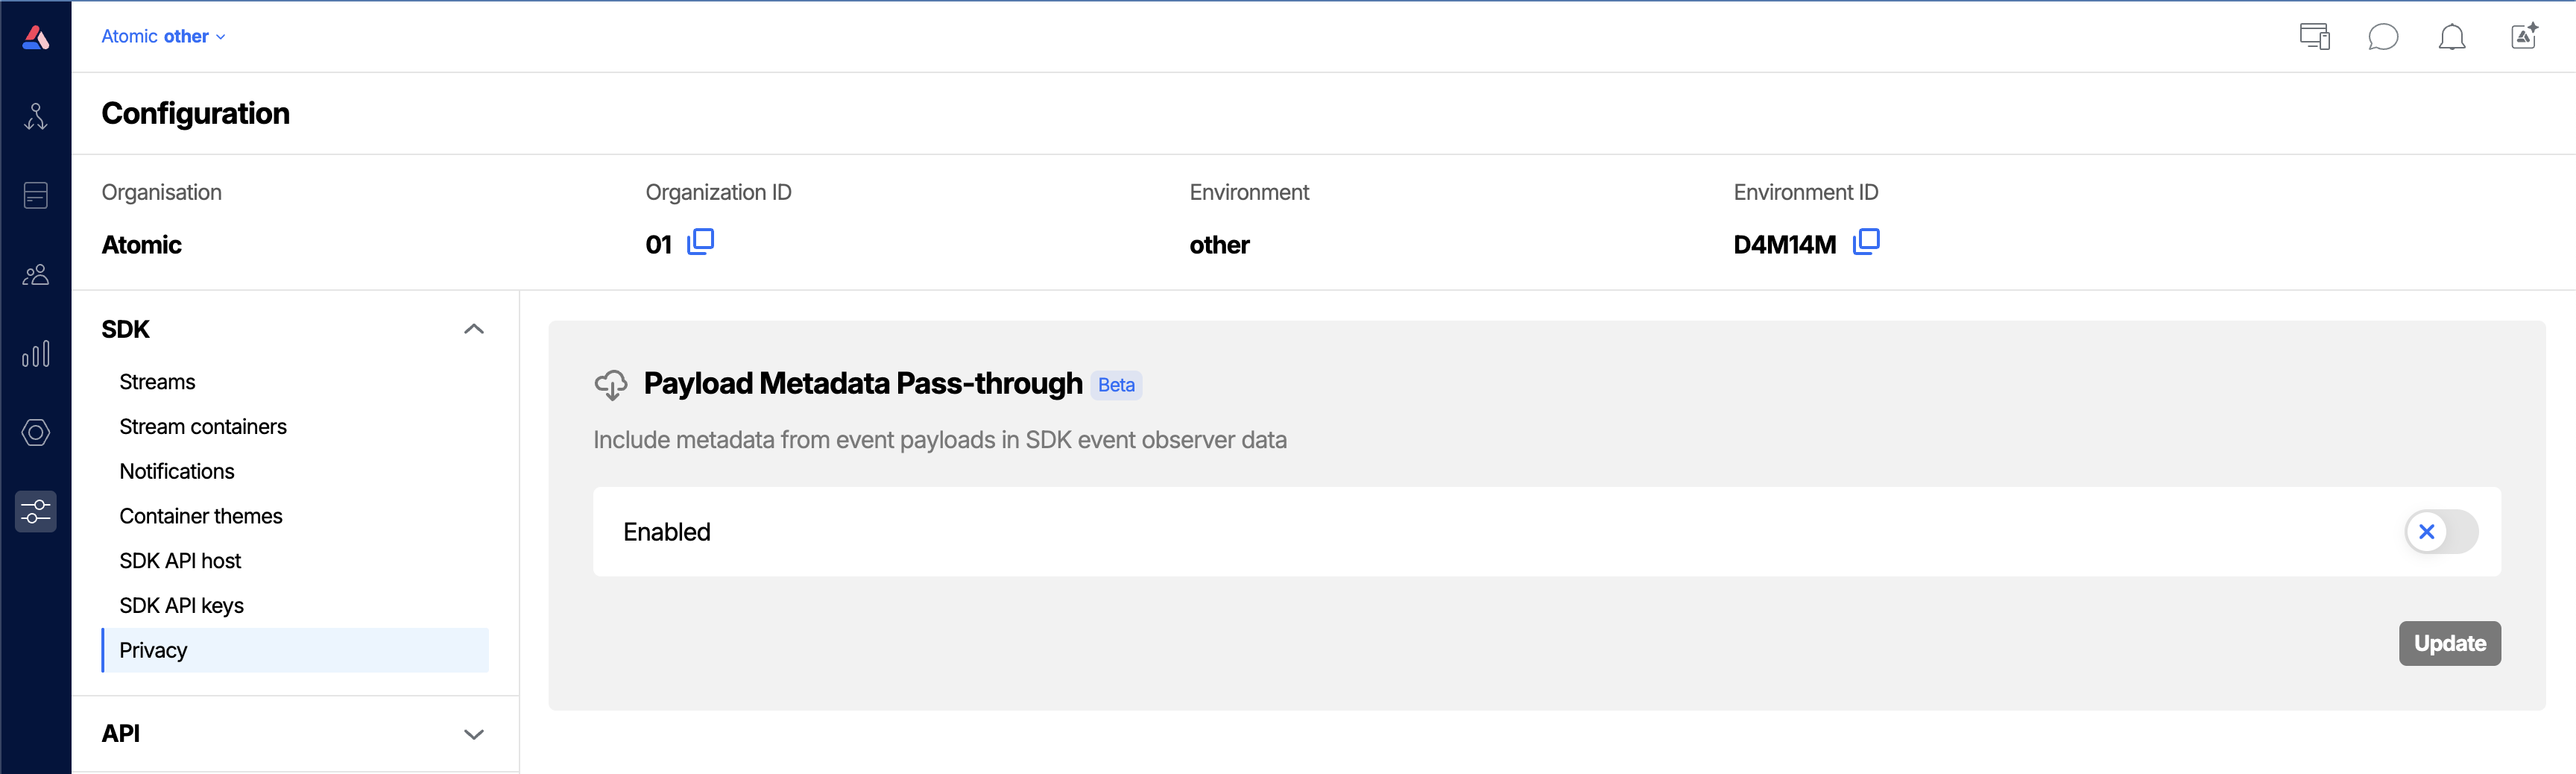Open the Atomic logo home icon
This screenshot has width=2576, height=774.
pyautogui.click(x=35, y=36)
